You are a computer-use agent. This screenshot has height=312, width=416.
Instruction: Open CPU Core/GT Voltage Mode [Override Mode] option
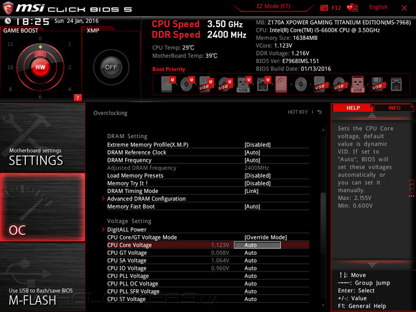tap(265, 237)
